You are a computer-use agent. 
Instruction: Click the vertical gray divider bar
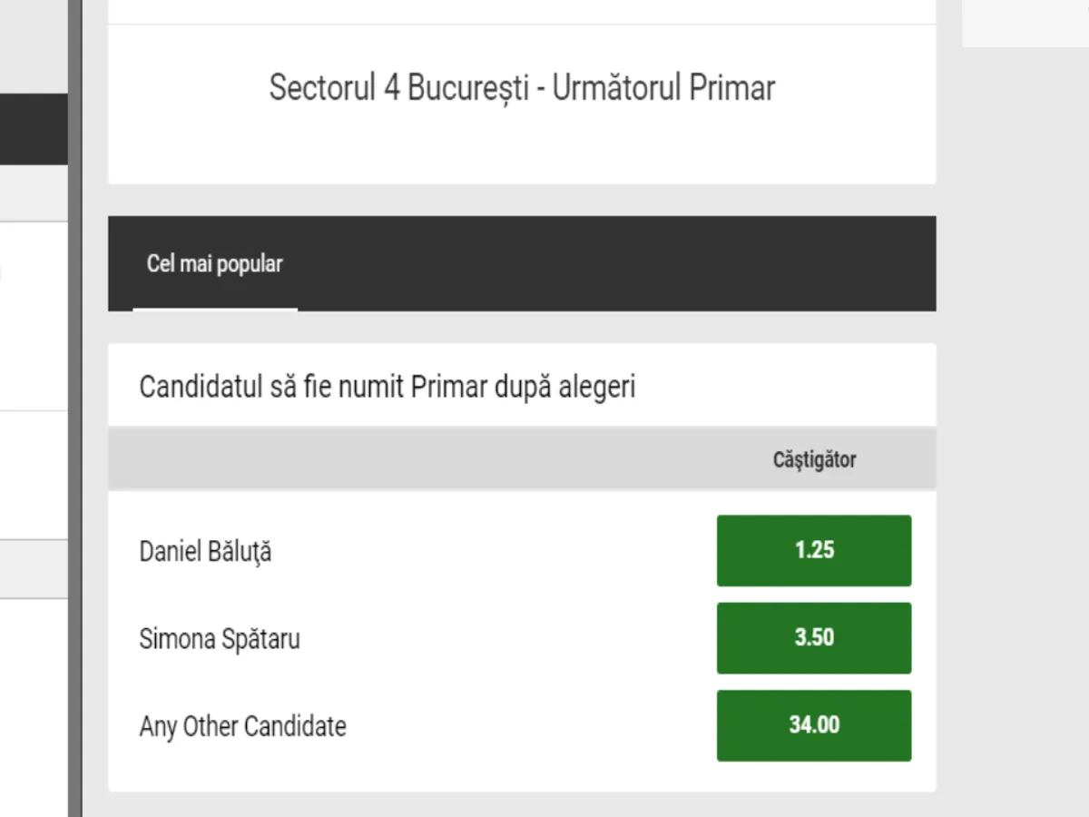(x=74, y=408)
